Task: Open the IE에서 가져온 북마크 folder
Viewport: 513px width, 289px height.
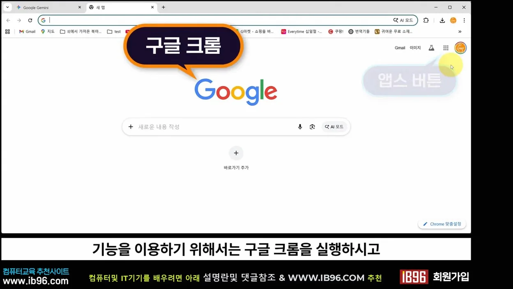Action: pos(81,32)
